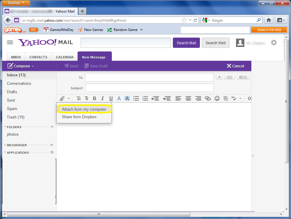Open the hamburger menu beside Yahoo logo

point(10,42)
